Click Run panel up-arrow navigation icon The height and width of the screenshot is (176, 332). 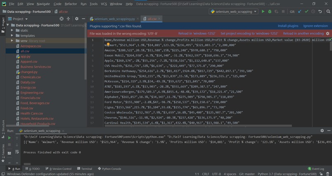tap(17, 138)
